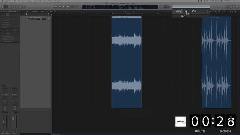Open the Track menu
240x135 pixels.
(x=24, y=1)
